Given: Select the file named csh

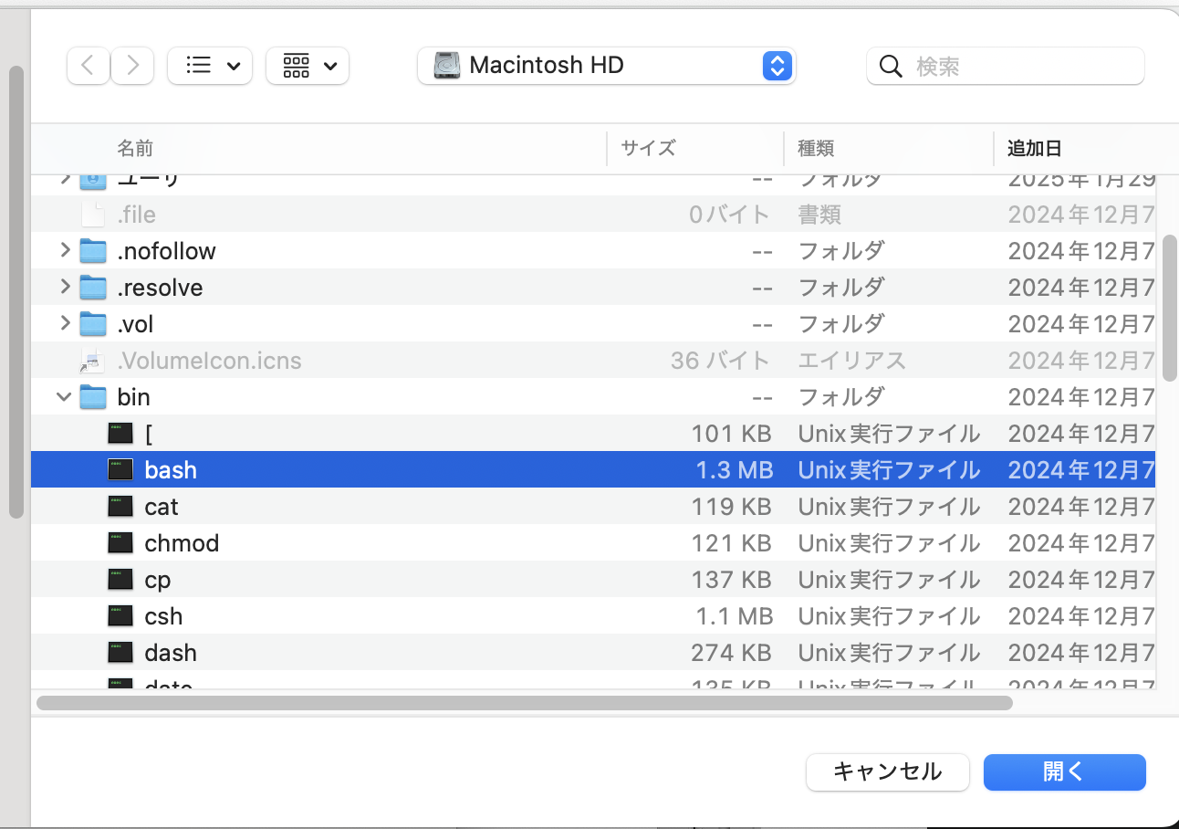Looking at the screenshot, I should pos(163,616).
